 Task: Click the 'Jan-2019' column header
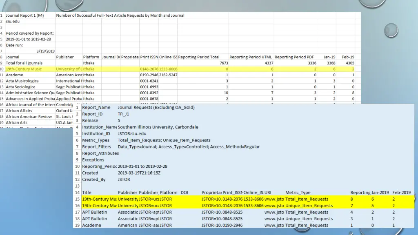click(x=380, y=193)
